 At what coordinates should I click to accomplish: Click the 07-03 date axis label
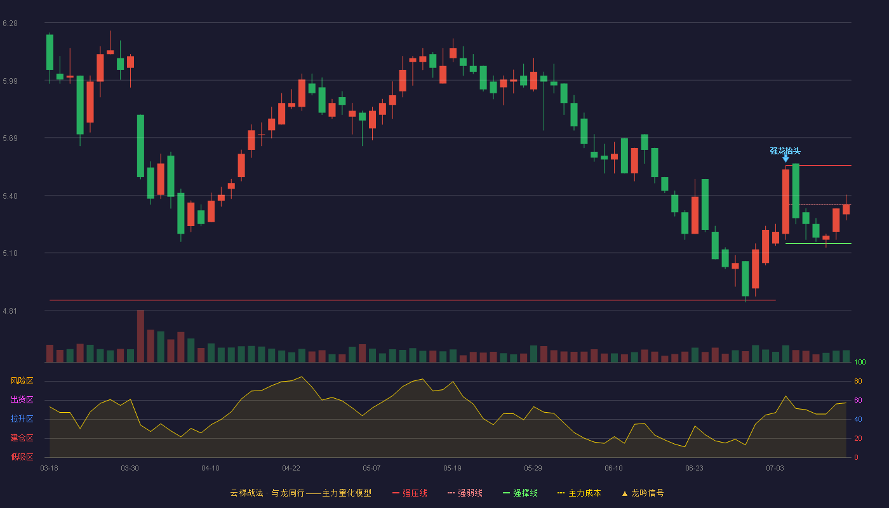pyautogui.click(x=775, y=468)
